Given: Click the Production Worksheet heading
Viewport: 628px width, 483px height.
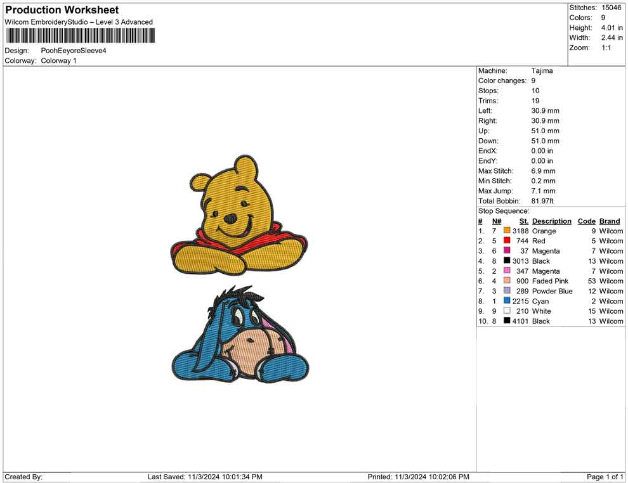Looking at the screenshot, I should click(62, 10).
